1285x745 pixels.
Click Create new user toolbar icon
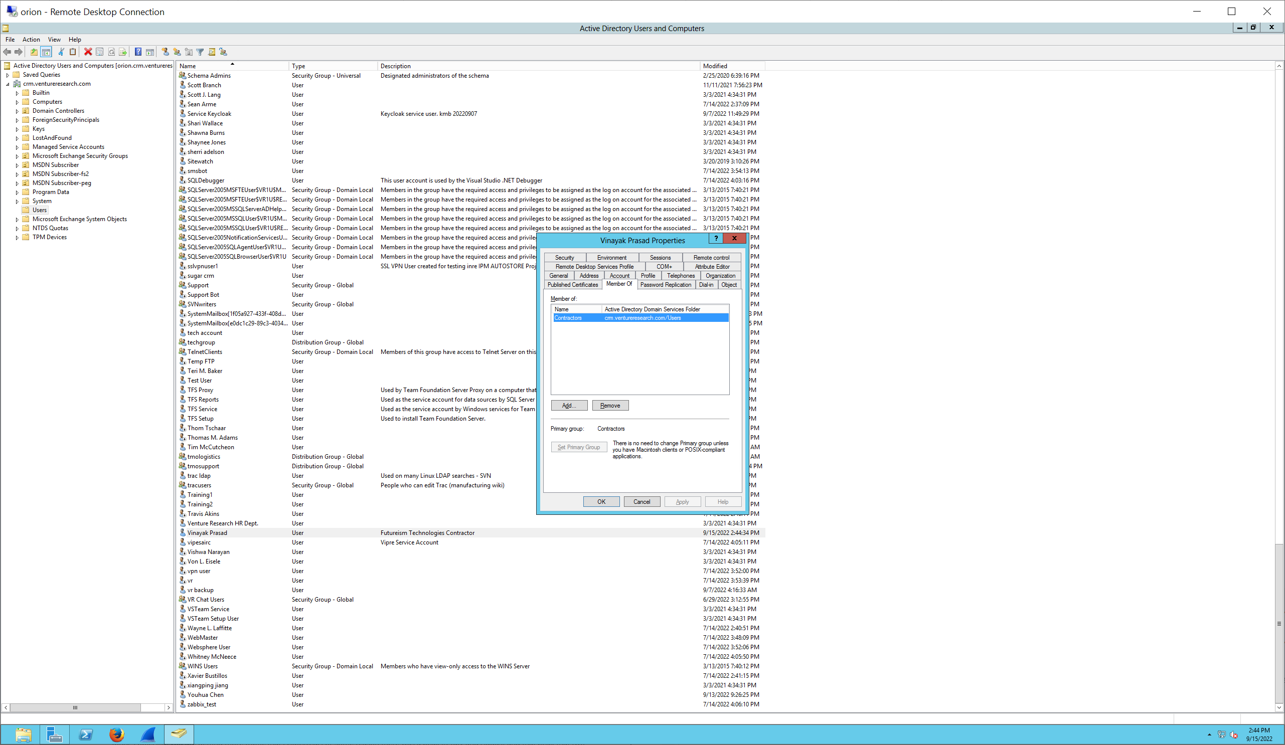click(x=165, y=52)
